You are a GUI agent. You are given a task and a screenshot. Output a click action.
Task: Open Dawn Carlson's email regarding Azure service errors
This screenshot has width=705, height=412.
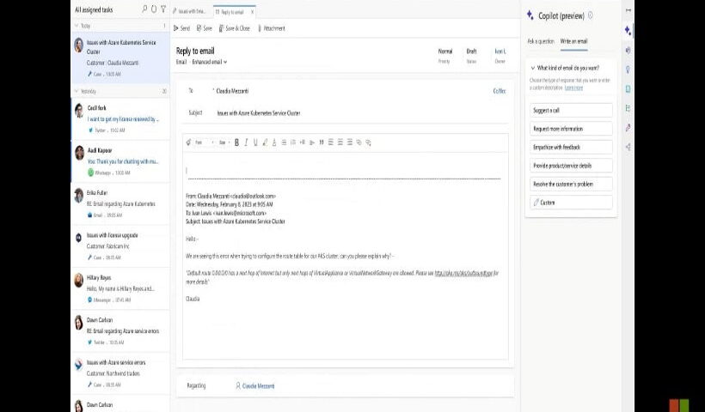(x=120, y=330)
